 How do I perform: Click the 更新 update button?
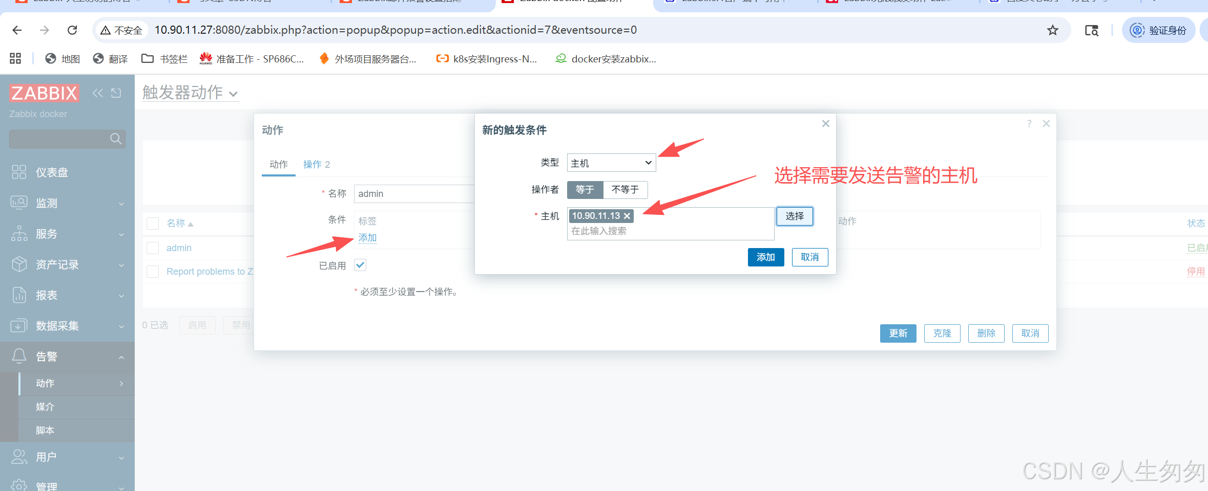click(x=898, y=333)
